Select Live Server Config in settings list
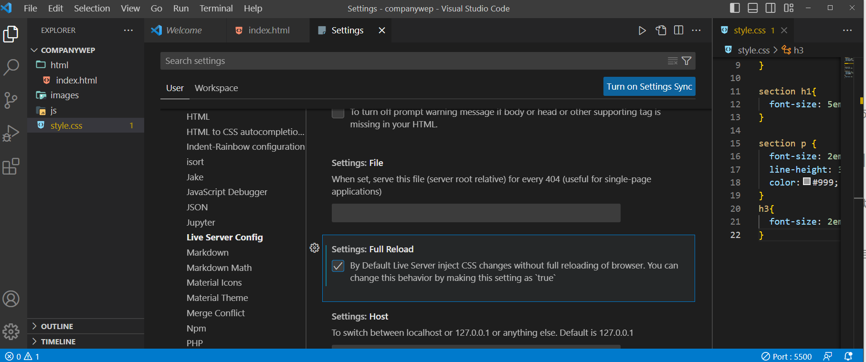866x362 pixels. pyautogui.click(x=225, y=238)
